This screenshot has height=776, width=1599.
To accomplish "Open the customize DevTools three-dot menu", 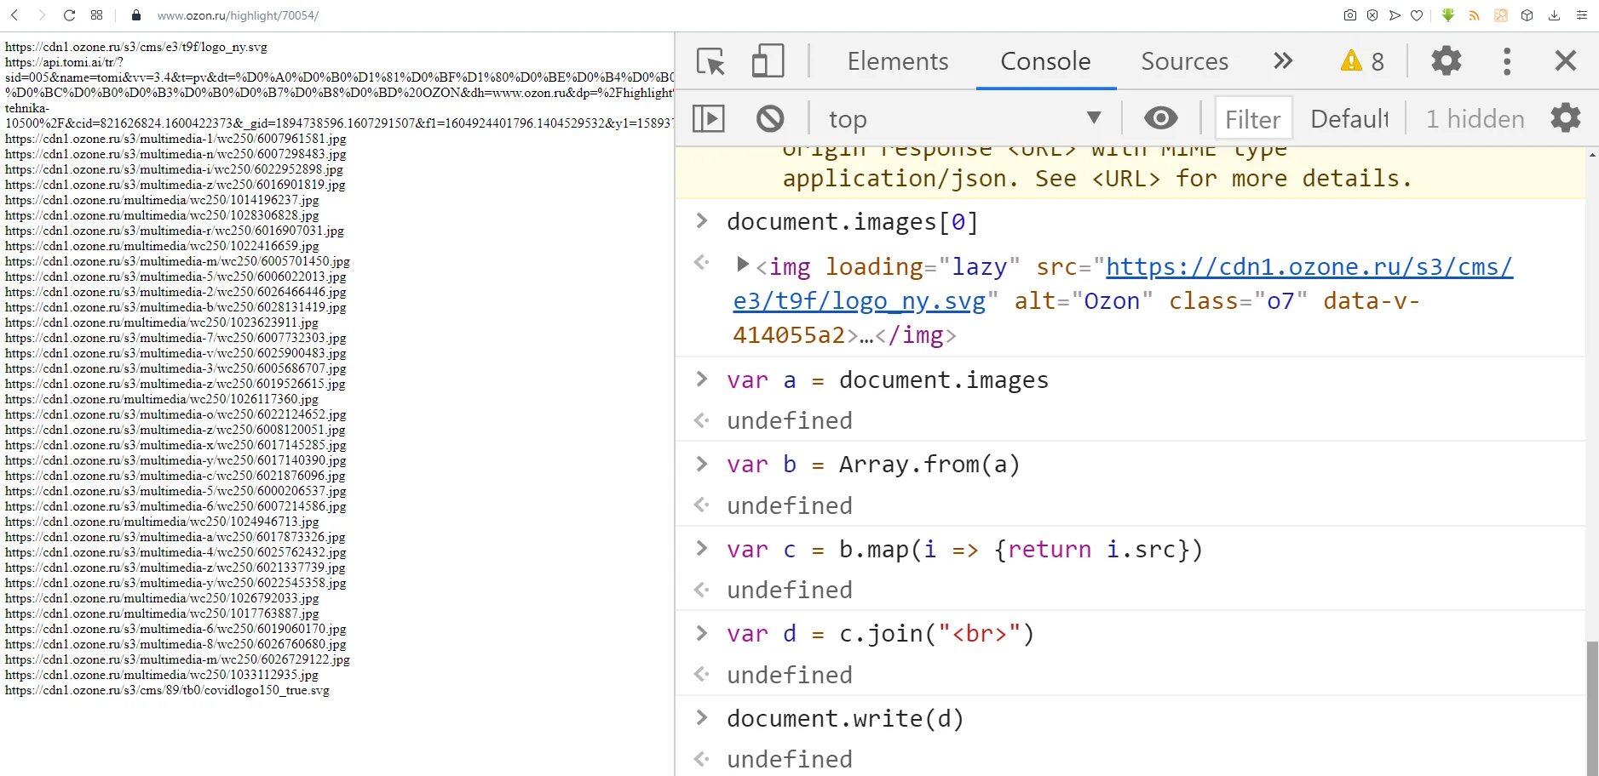I will pyautogui.click(x=1506, y=60).
